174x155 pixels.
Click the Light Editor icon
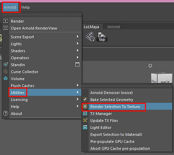(85, 127)
